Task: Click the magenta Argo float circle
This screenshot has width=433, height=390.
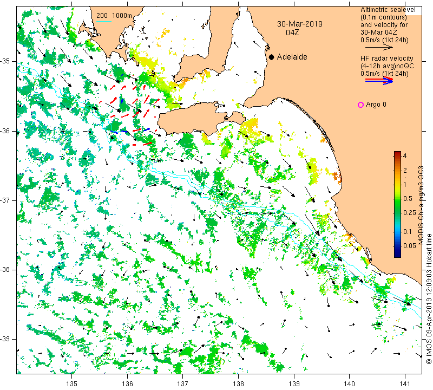Action: pos(360,105)
